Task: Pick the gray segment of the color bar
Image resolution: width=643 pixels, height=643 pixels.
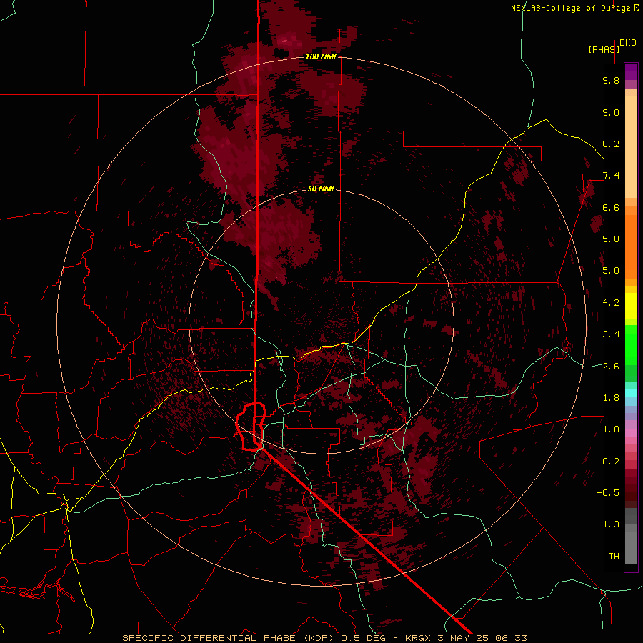Action: (631, 537)
